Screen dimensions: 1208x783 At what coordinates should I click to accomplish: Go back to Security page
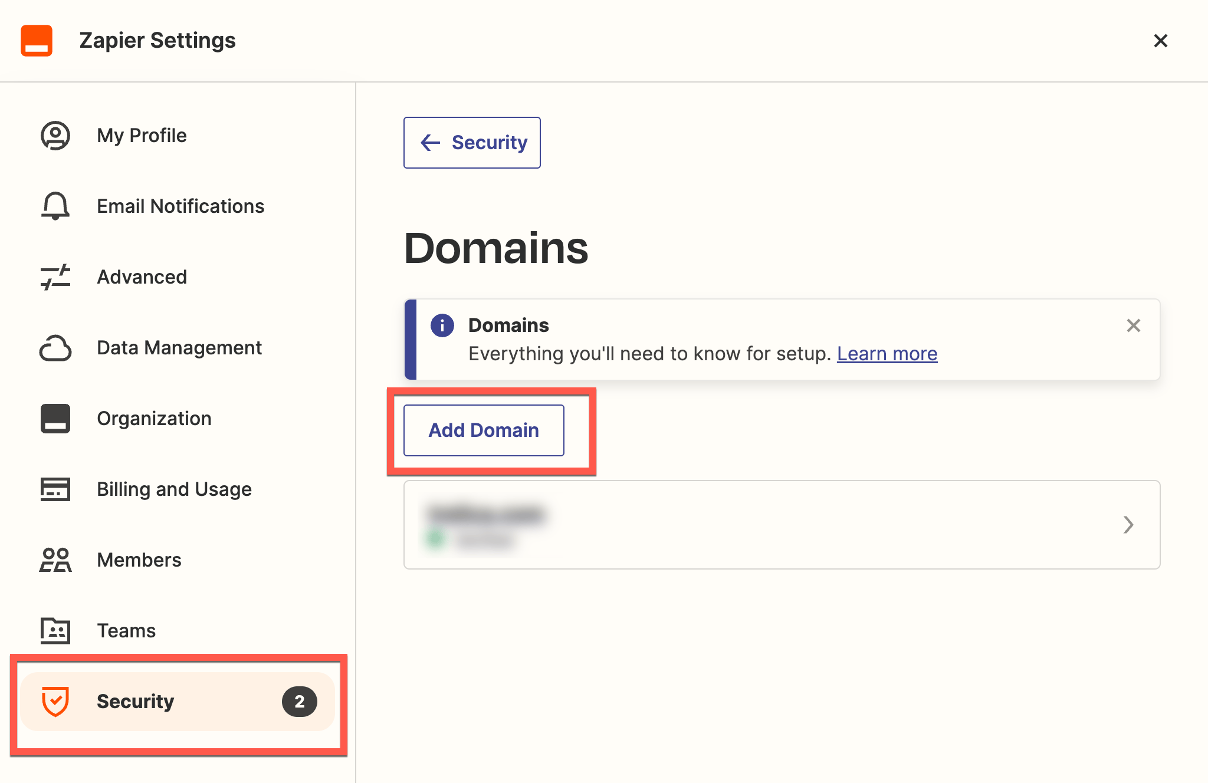[472, 143]
